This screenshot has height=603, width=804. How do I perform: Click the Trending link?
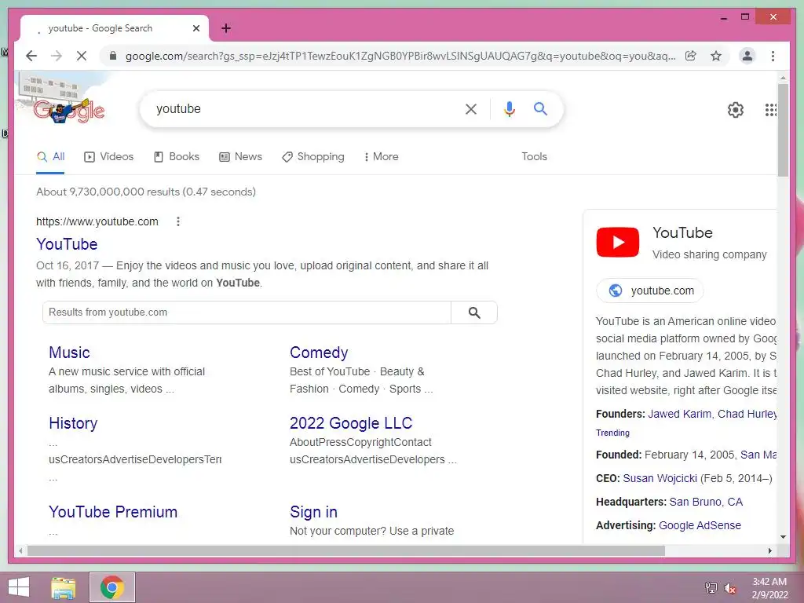(x=612, y=433)
